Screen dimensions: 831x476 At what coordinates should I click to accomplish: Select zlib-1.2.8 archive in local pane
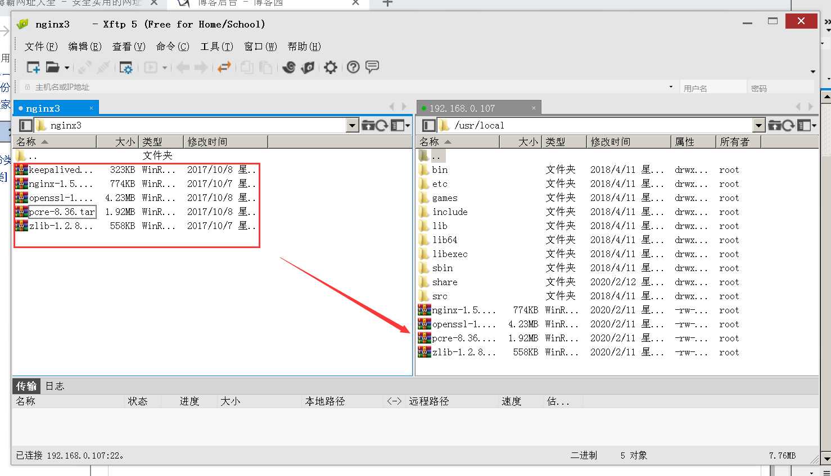pos(55,226)
